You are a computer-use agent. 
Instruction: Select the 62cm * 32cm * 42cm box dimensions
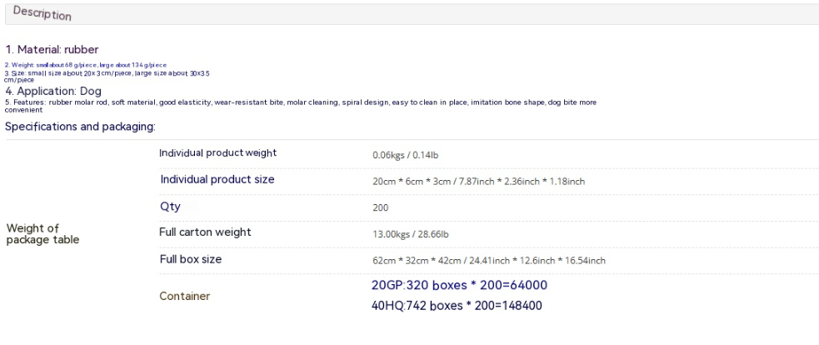point(488,261)
